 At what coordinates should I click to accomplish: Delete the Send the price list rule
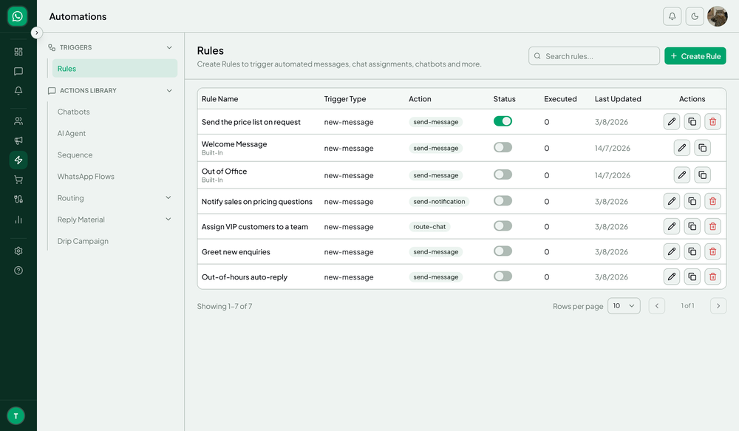click(712, 122)
